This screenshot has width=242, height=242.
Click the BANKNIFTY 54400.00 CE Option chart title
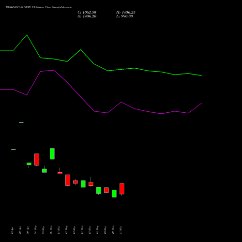(x=39, y=7)
